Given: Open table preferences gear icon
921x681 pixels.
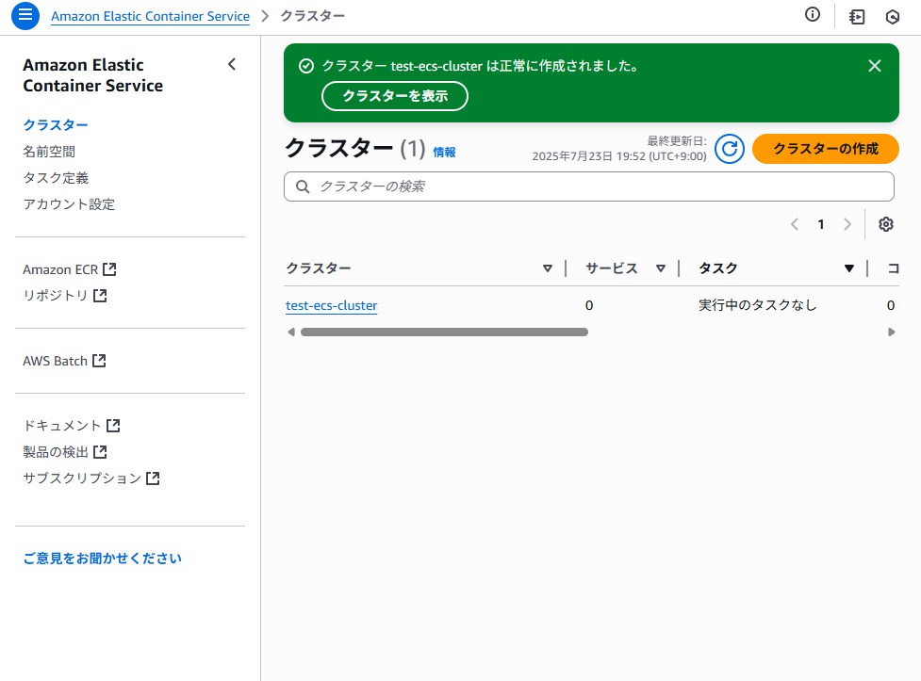Looking at the screenshot, I should [886, 224].
